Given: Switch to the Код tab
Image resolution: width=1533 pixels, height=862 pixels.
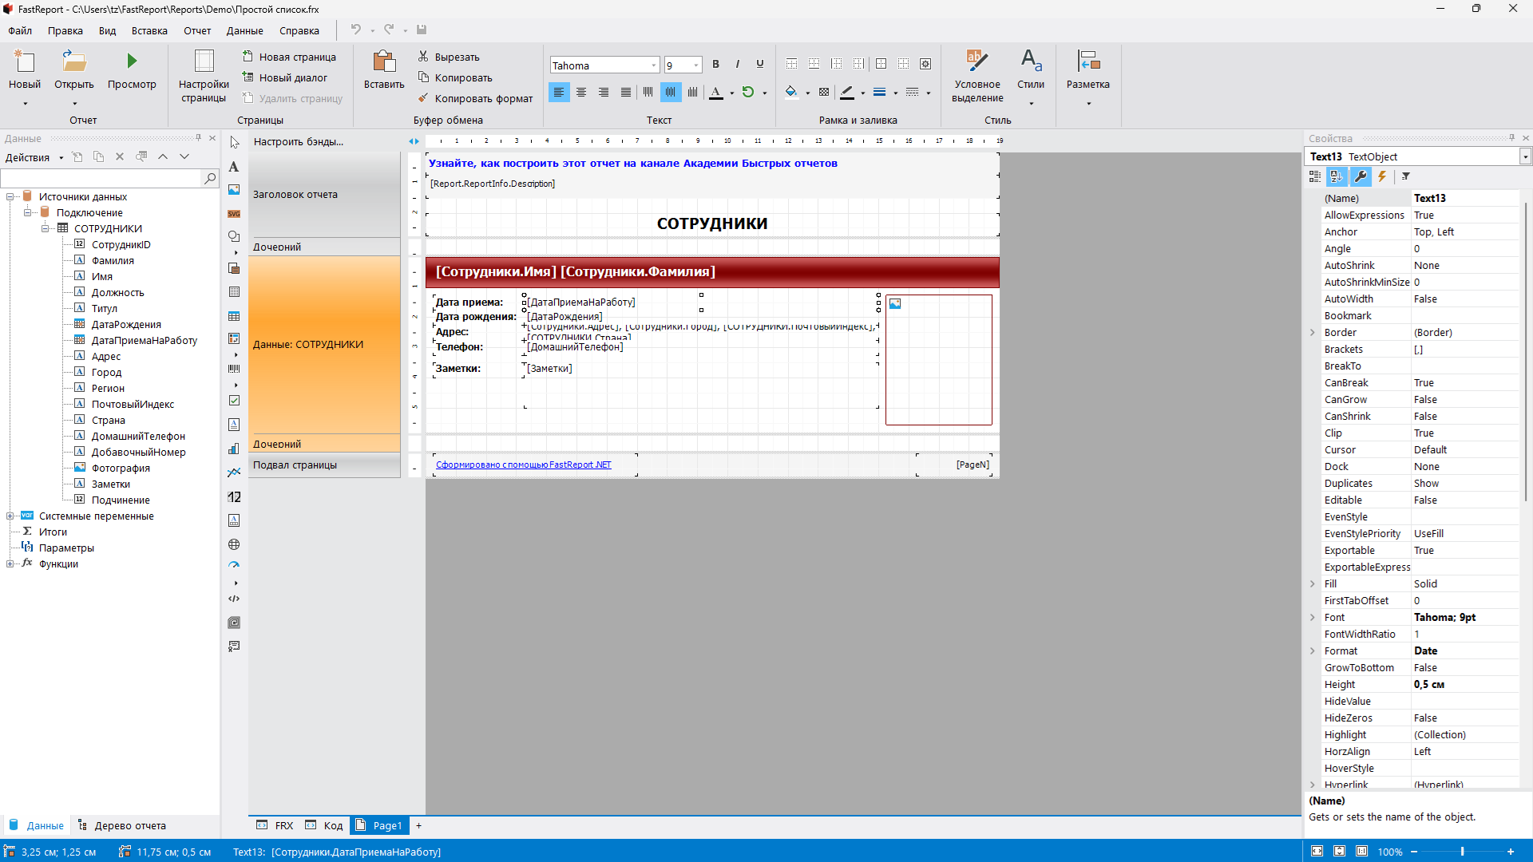Looking at the screenshot, I should click(x=324, y=825).
